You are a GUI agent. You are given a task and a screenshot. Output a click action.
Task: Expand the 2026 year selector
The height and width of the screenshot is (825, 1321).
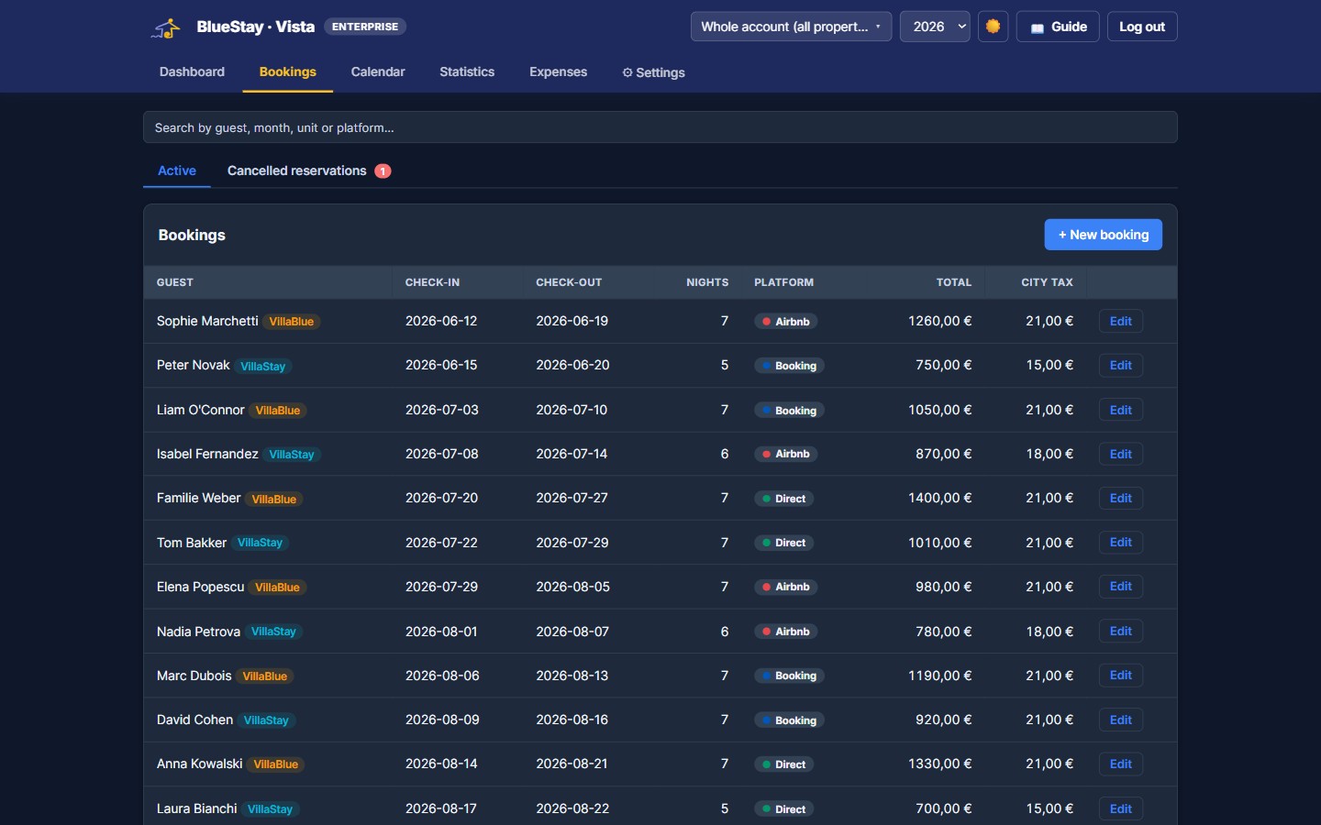[x=935, y=27]
